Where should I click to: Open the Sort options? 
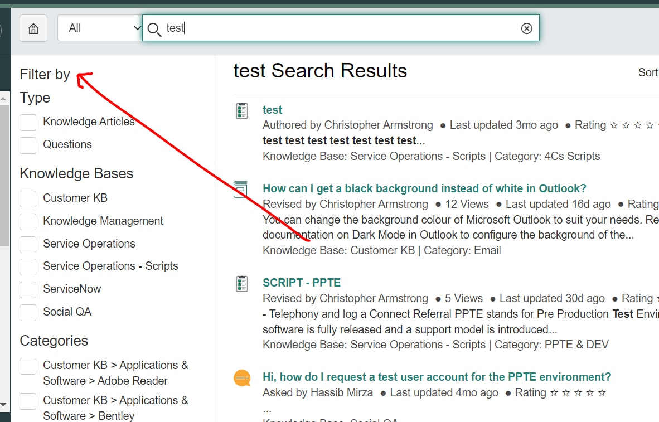pyautogui.click(x=648, y=72)
